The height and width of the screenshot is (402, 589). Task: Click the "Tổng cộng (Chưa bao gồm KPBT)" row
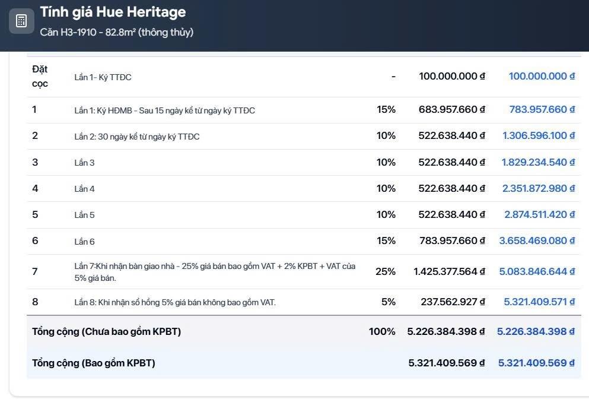tap(106, 331)
